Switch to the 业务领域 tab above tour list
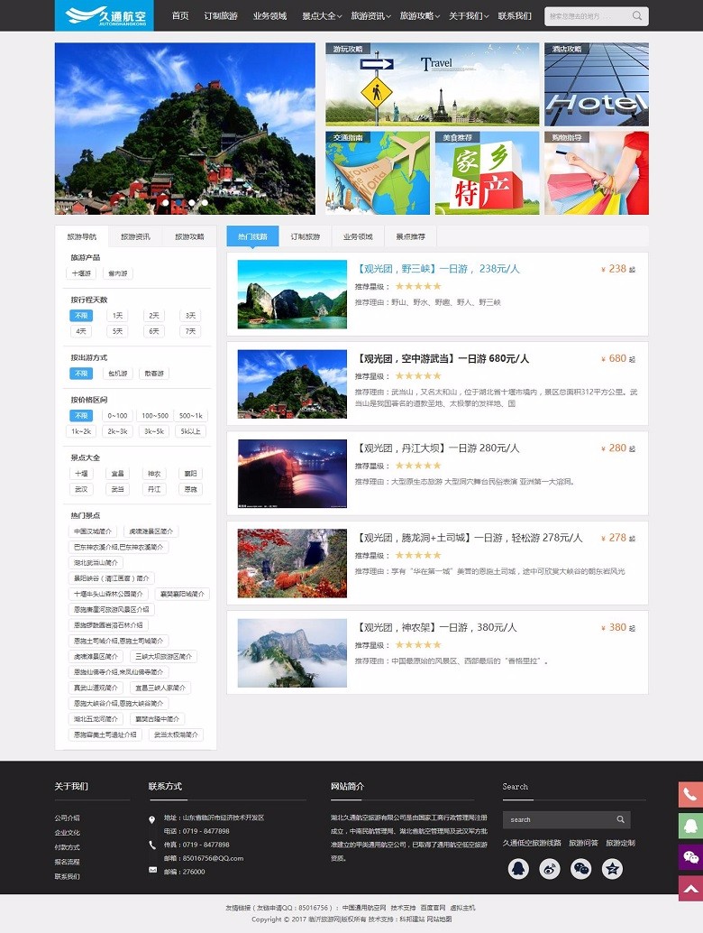The image size is (703, 933). tap(358, 236)
